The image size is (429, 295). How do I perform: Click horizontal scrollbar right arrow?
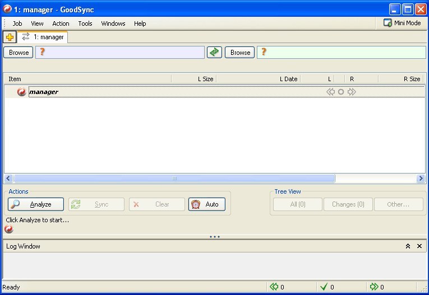coord(421,179)
